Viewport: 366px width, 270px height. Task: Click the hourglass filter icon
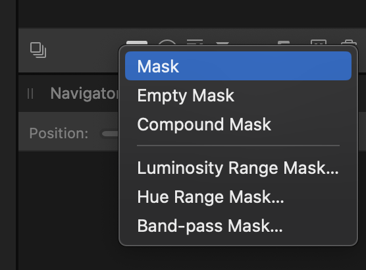click(222, 43)
